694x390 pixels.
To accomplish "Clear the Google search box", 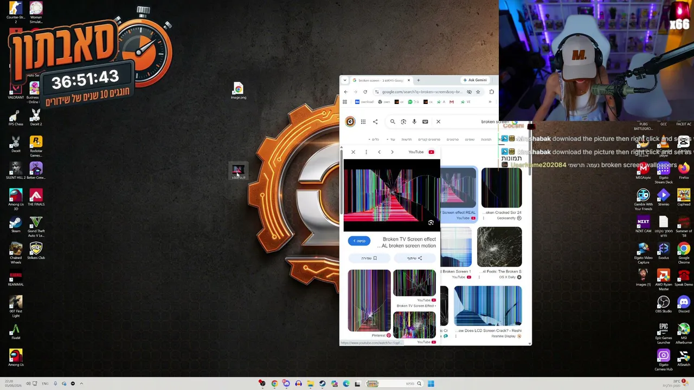I will pyautogui.click(x=439, y=121).
